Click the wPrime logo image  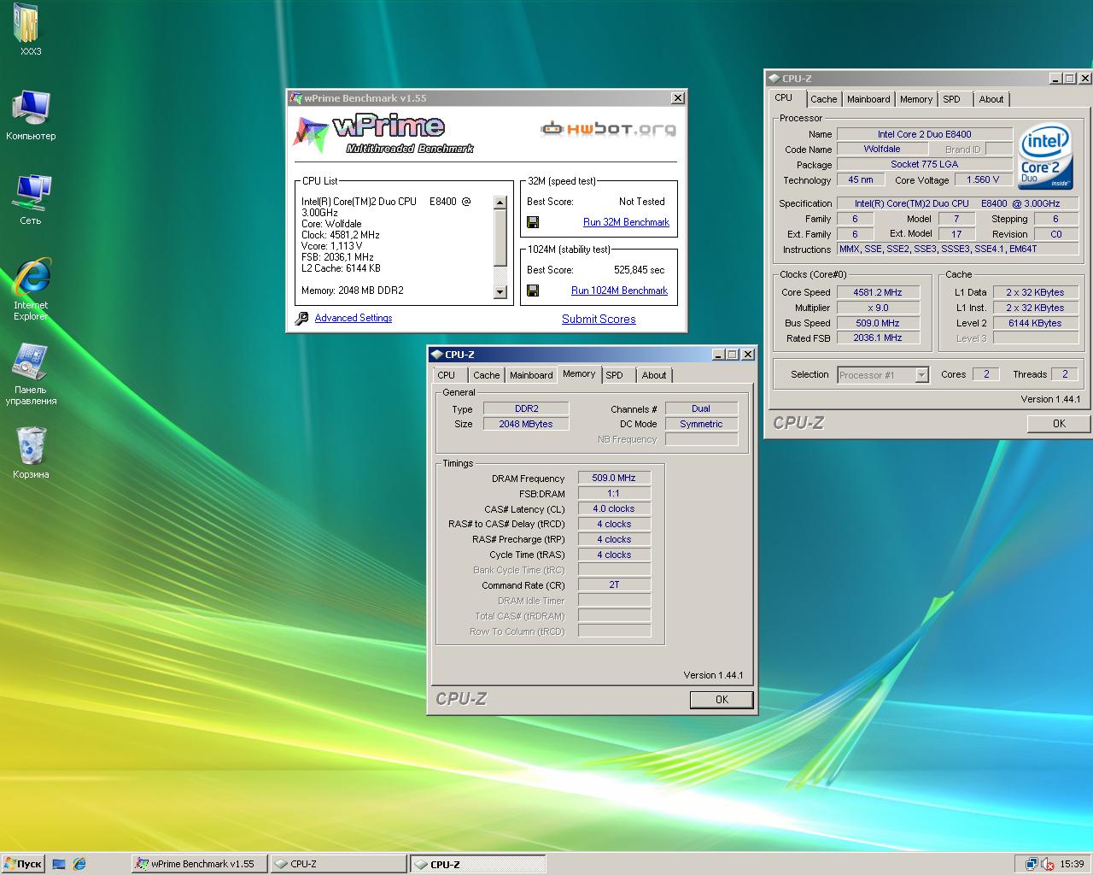point(383,134)
